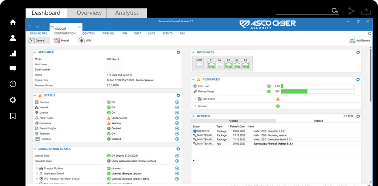The width and height of the screenshot is (378, 186).
Task: Click the bookmark sidebar icon
Action: [x=13, y=116]
